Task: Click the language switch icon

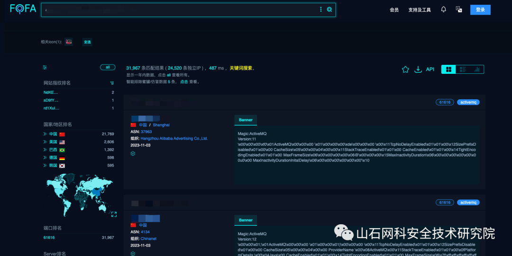Action: coord(459,9)
